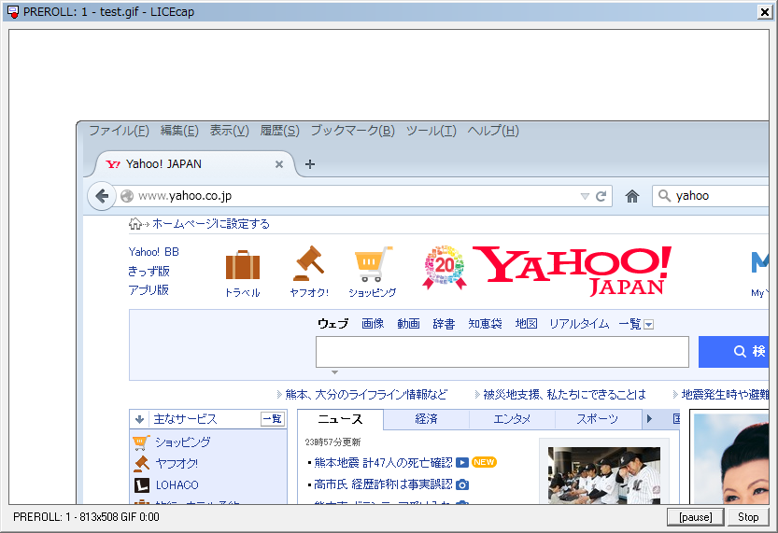Click the Stop button in LICEcap
Viewport: 778px width, 533px height.
[748, 517]
